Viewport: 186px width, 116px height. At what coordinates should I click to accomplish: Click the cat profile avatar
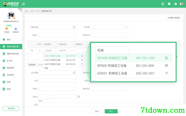(x=11, y=15)
